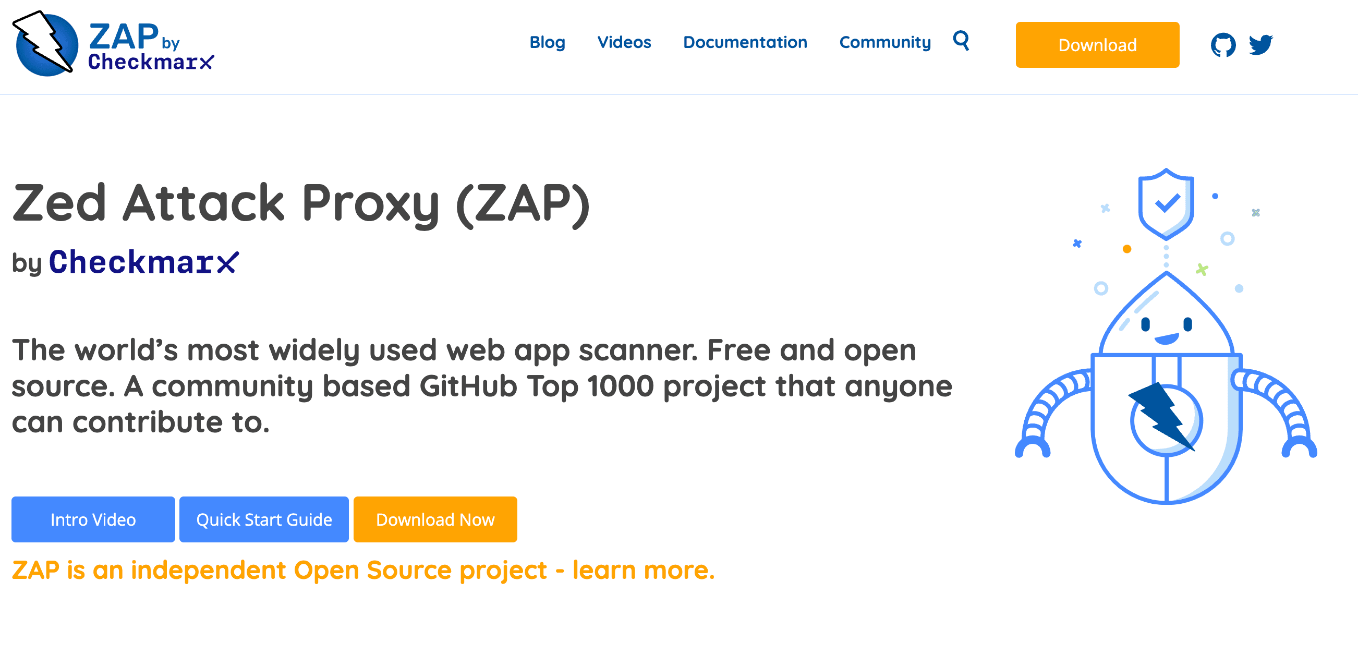Open the Documentation menu

coord(745,42)
